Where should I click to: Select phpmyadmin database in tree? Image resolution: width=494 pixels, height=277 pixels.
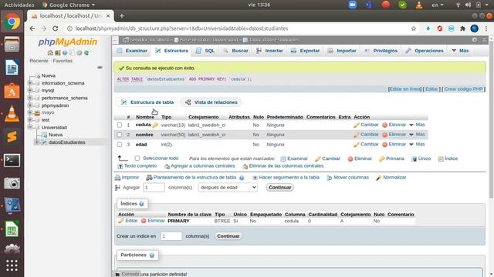point(55,105)
